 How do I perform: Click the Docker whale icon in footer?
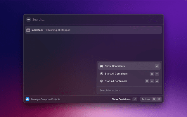click(27, 99)
